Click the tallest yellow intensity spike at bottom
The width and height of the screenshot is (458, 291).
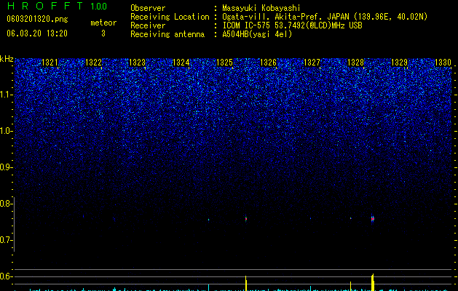pyautogui.click(x=373, y=282)
